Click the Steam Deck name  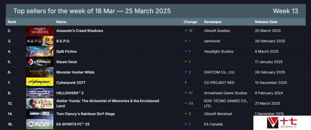[x=67, y=62]
